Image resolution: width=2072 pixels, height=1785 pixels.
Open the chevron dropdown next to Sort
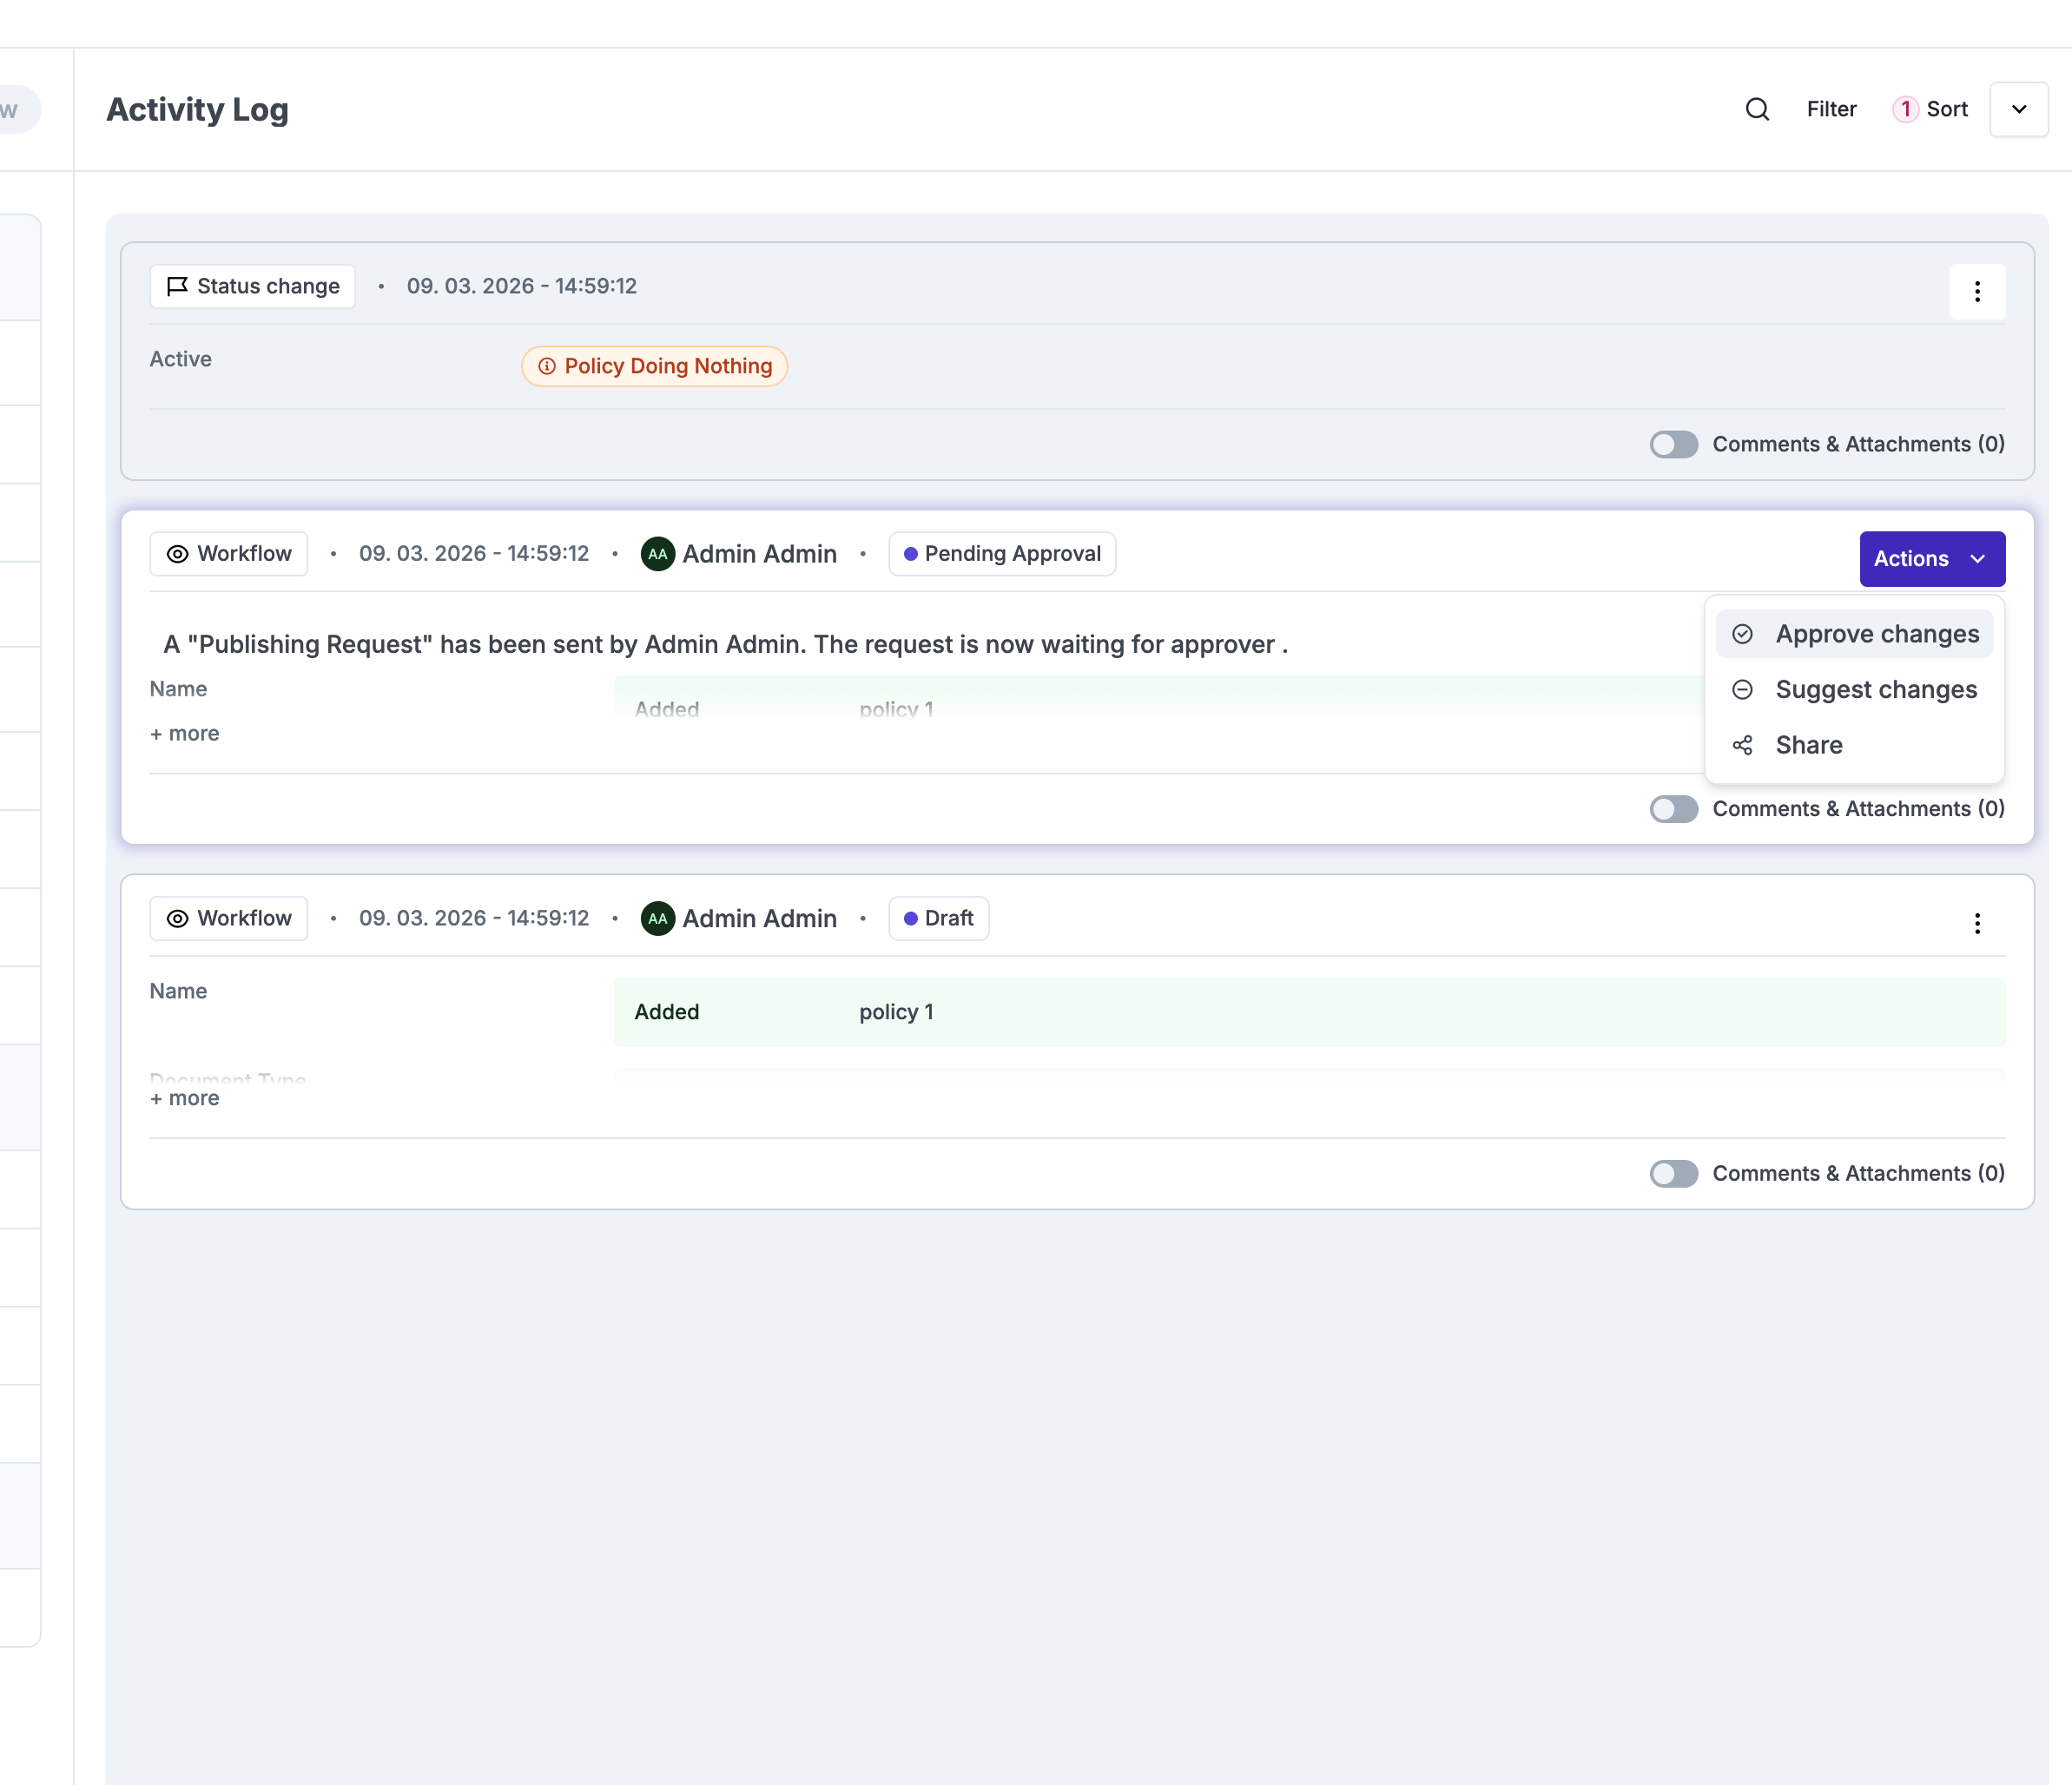(2018, 109)
